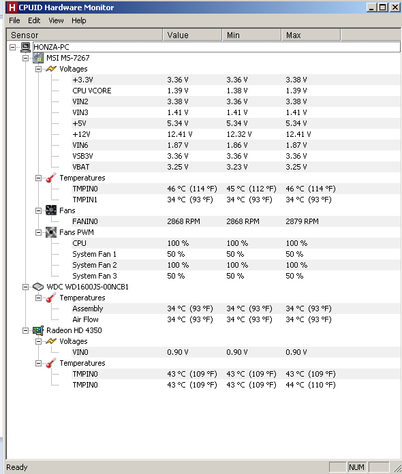Collapse the Radeon HD 4350 node
Image resolution: width=402 pixels, height=474 pixels.
click(x=25, y=330)
